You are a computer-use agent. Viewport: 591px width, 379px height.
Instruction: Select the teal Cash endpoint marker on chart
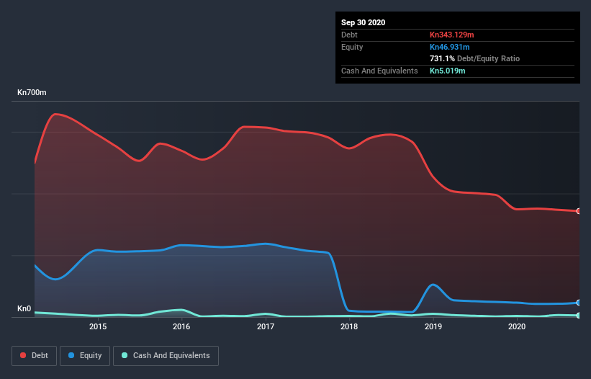tap(579, 316)
